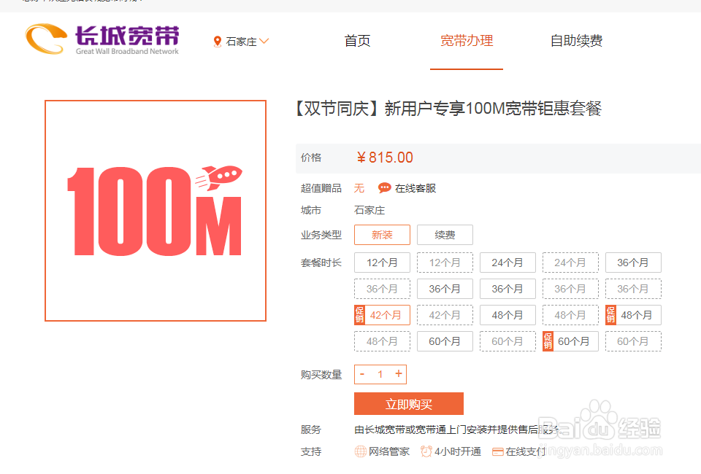This screenshot has width=701, height=474.
Task: Click the purchase quantity field showing 1
Action: [x=380, y=374]
